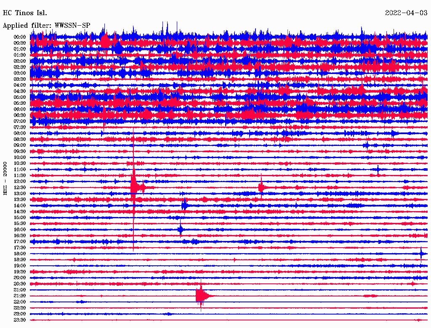Select the 07:30 time label

[x=20, y=127]
